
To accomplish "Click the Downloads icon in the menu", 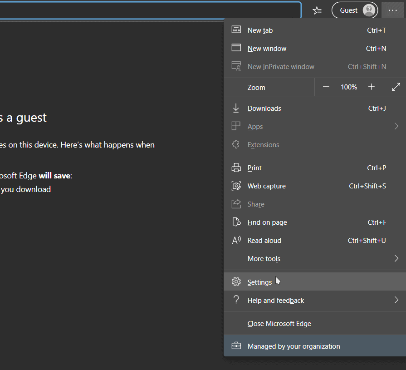I will tap(236, 108).
